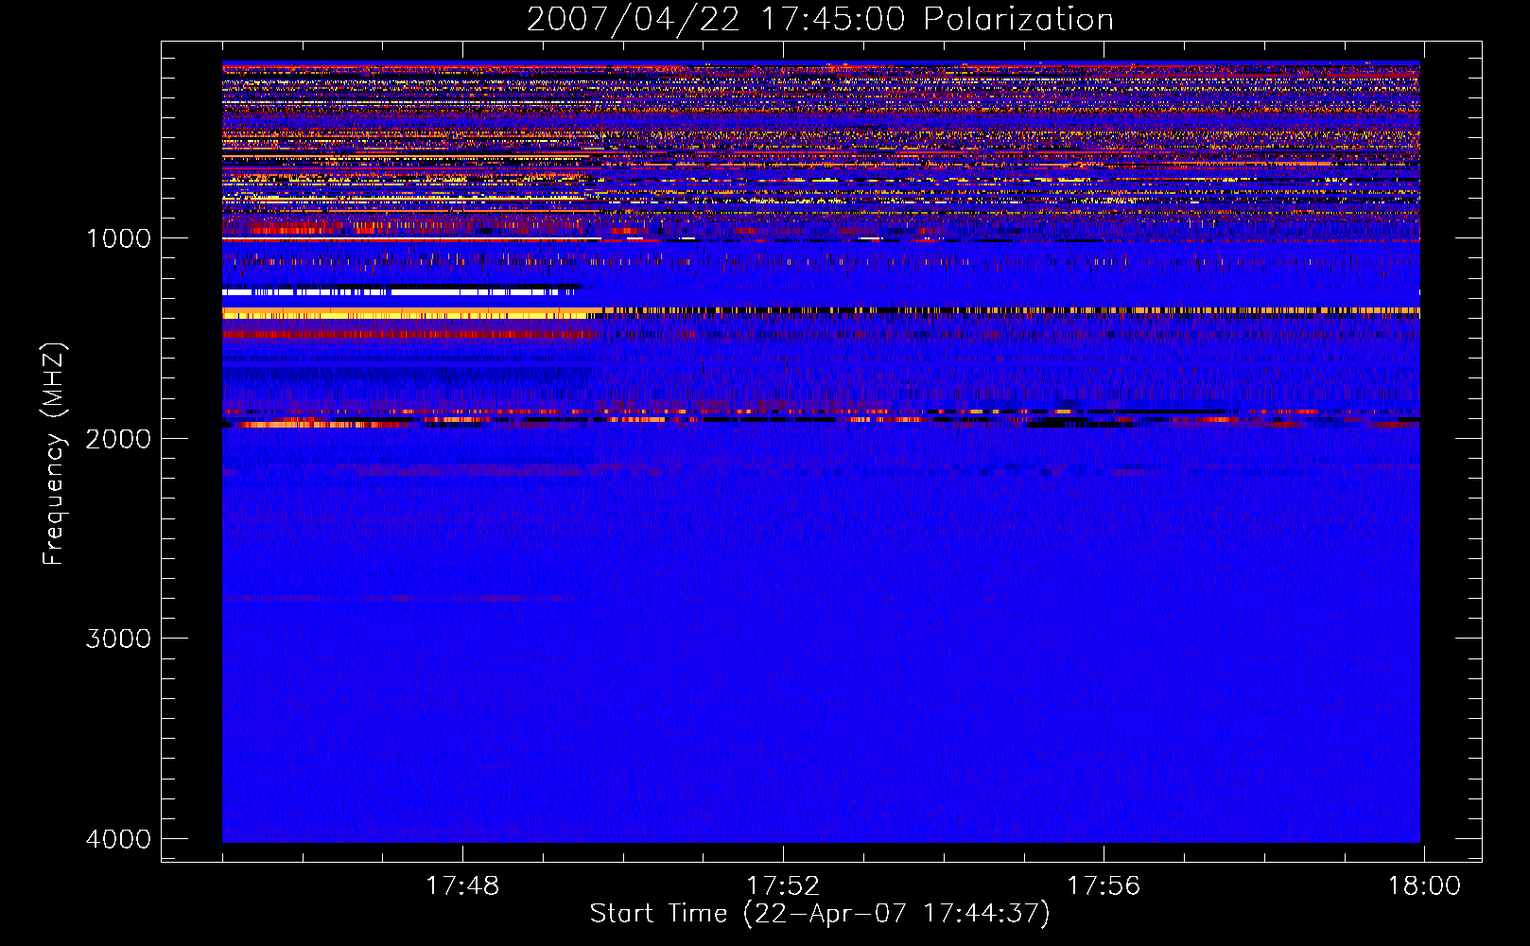Viewport: 1530px width, 946px height.
Task: Click the 17:56 time tick label
Action: pos(1104,886)
